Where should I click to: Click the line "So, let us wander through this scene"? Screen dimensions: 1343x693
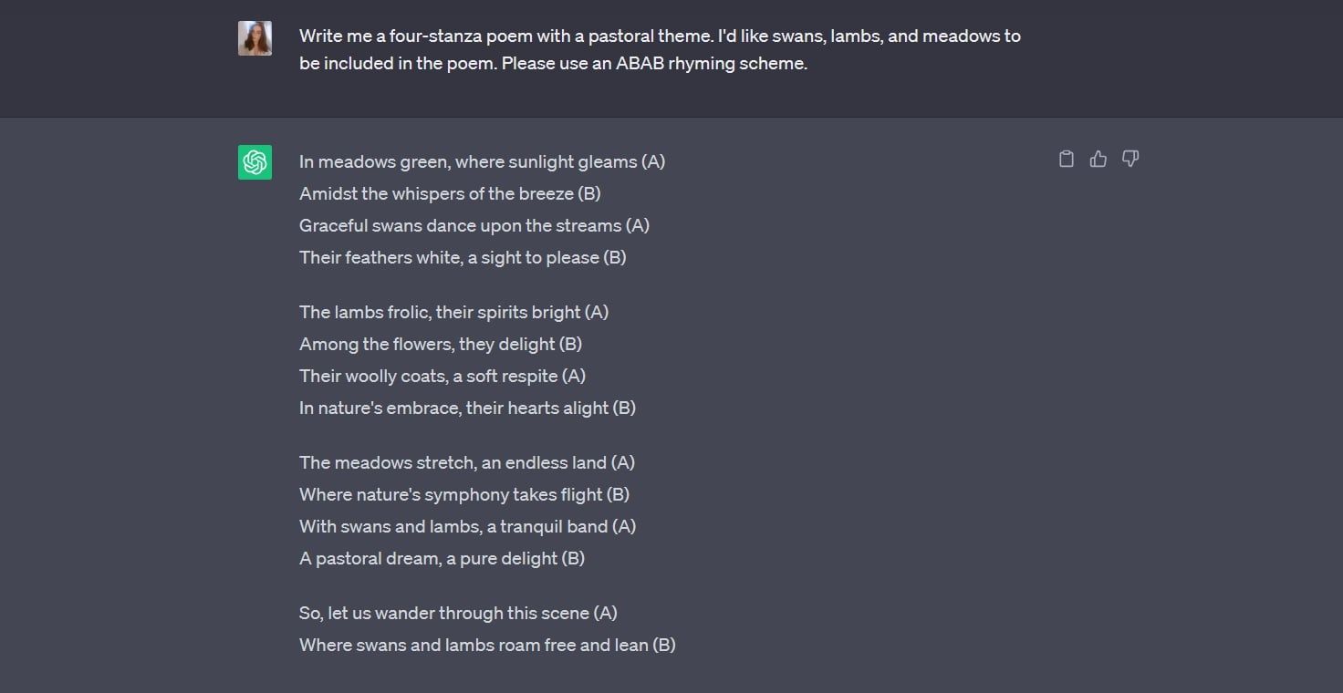click(x=458, y=614)
